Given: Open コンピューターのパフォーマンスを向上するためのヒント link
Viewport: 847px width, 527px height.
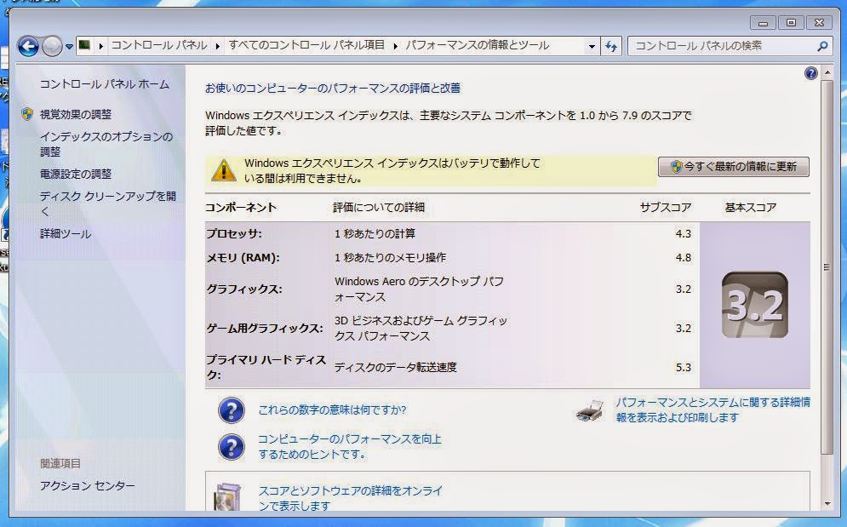Looking at the screenshot, I should click(350, 446).
